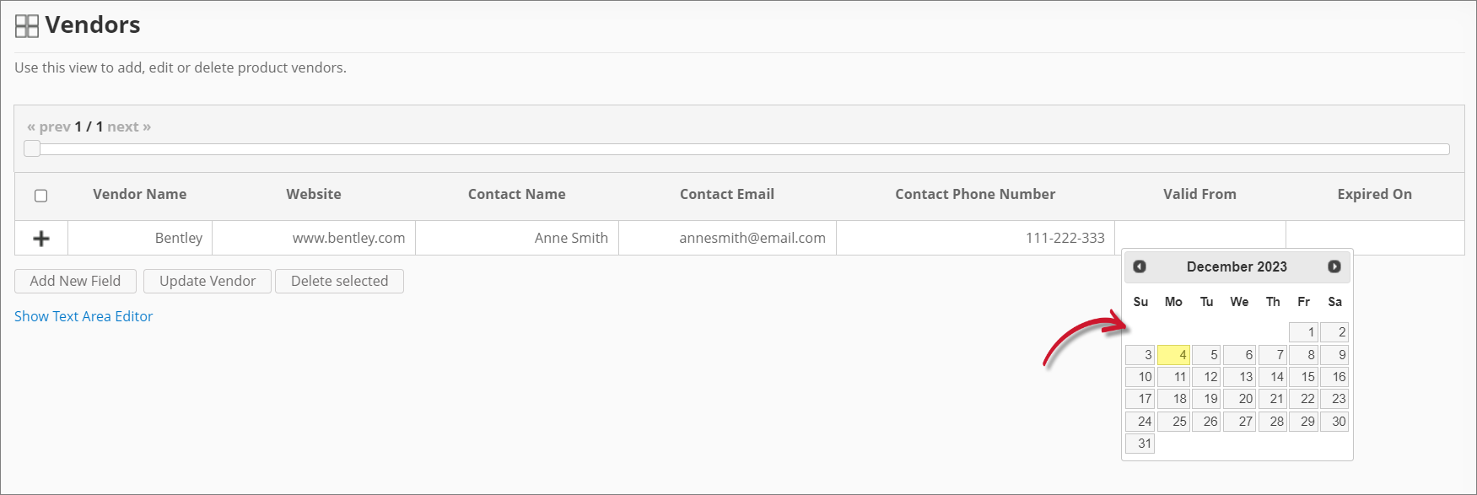Click the Contact Email column header
The image size is (1477, 495).
[726, 194]
